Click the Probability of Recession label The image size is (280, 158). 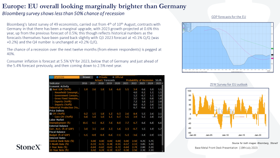coord(140,80)
